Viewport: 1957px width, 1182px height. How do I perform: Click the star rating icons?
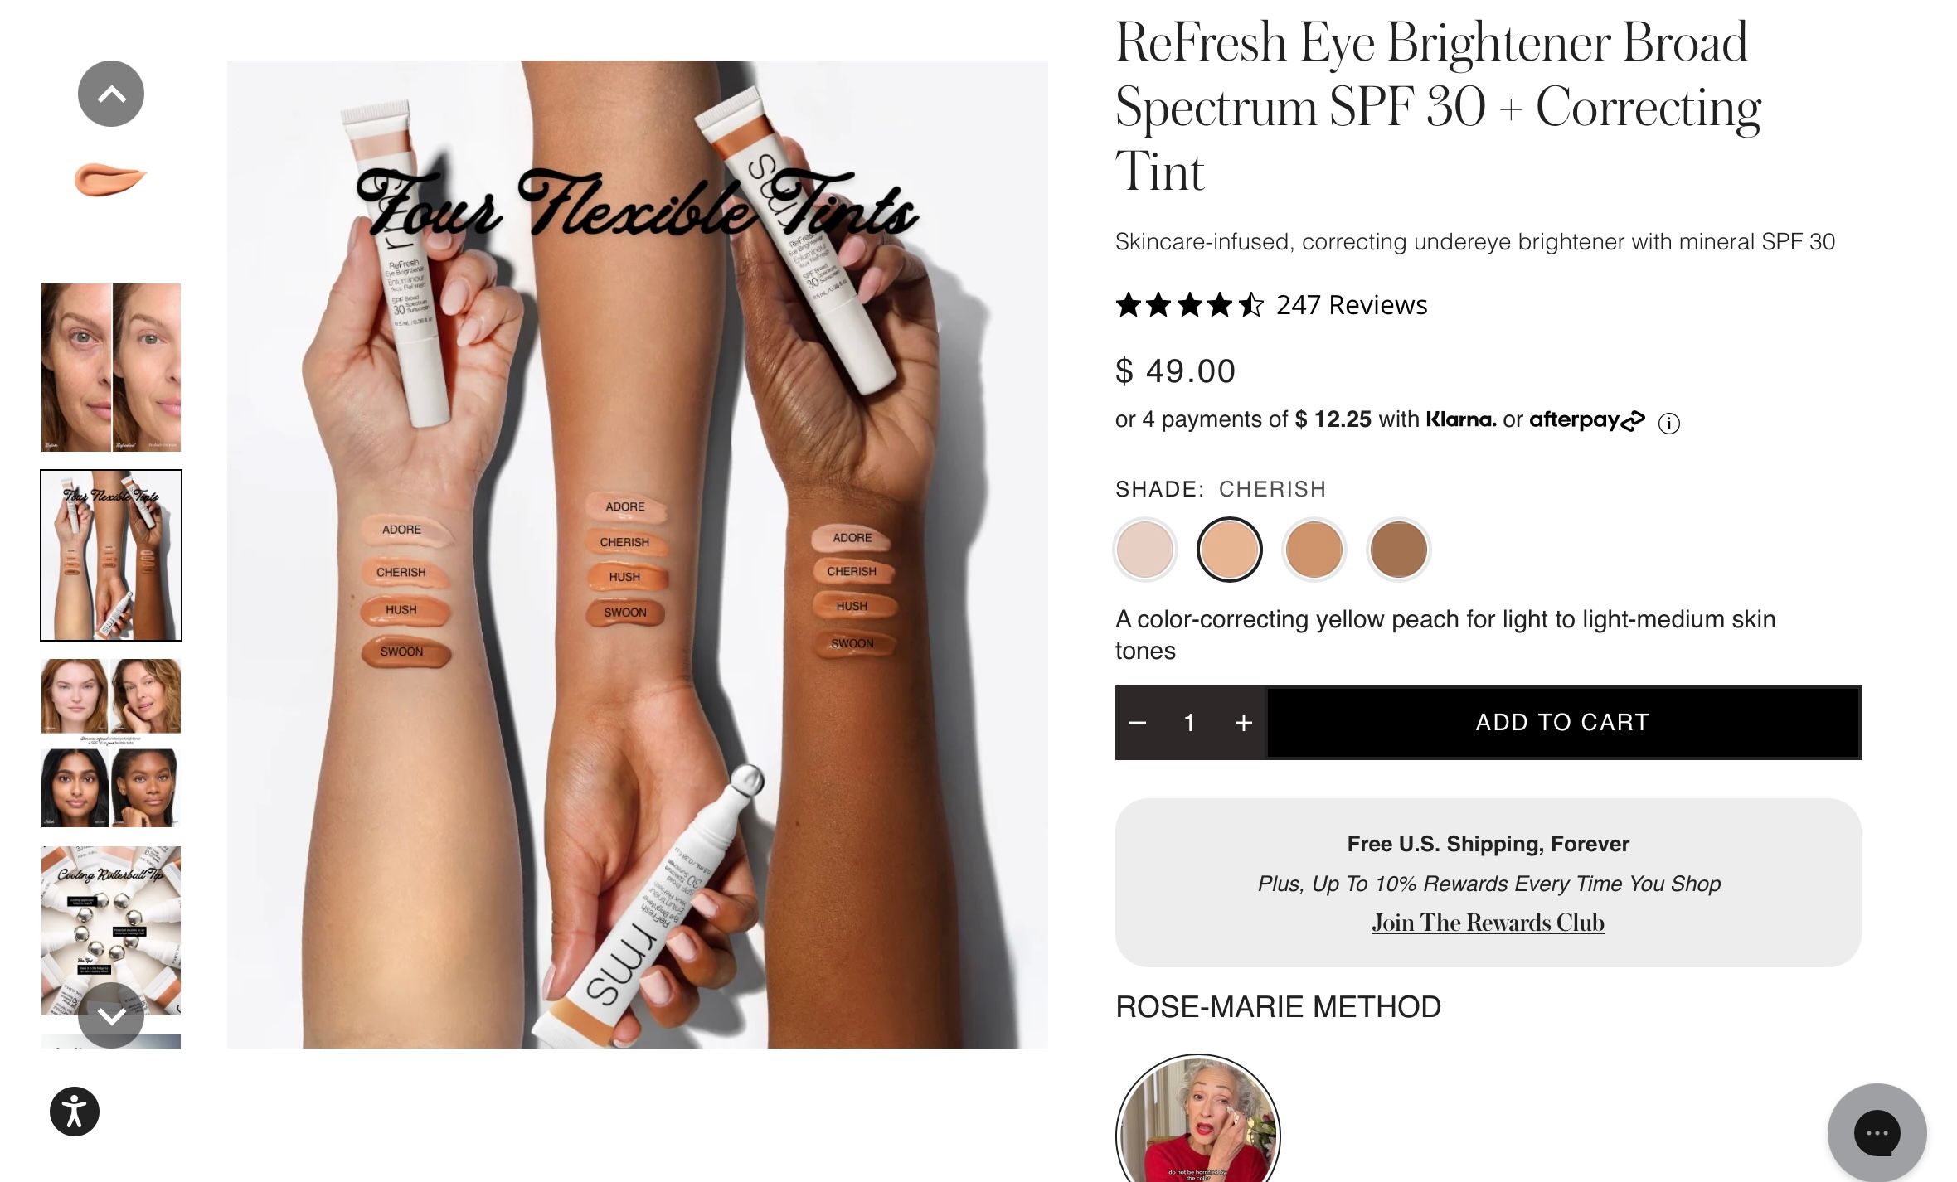point(1189,305)
